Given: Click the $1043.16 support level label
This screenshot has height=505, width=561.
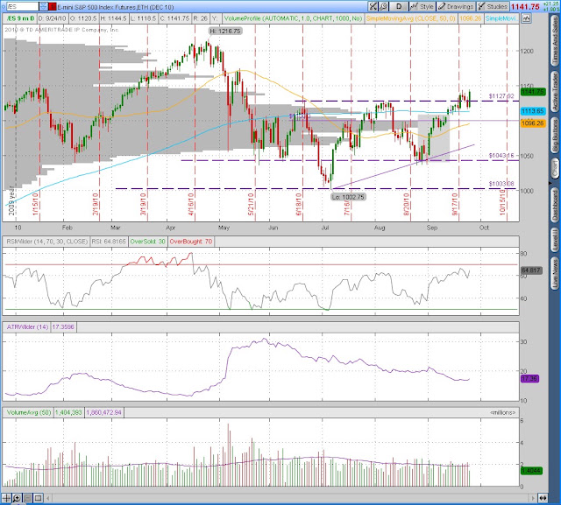Looking at the screenshot, I should point(501,156).
